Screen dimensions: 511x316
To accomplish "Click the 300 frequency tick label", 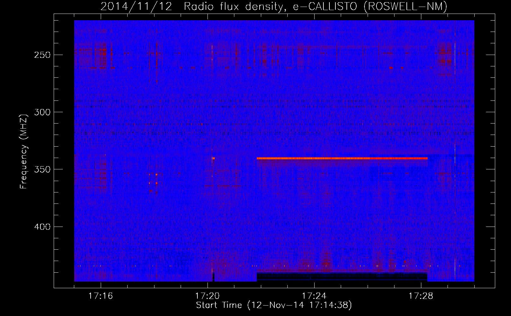I will click(x=42, y=112).
